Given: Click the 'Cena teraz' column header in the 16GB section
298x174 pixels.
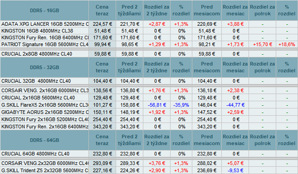Looking at the screenshot, I should coord(102,10).
